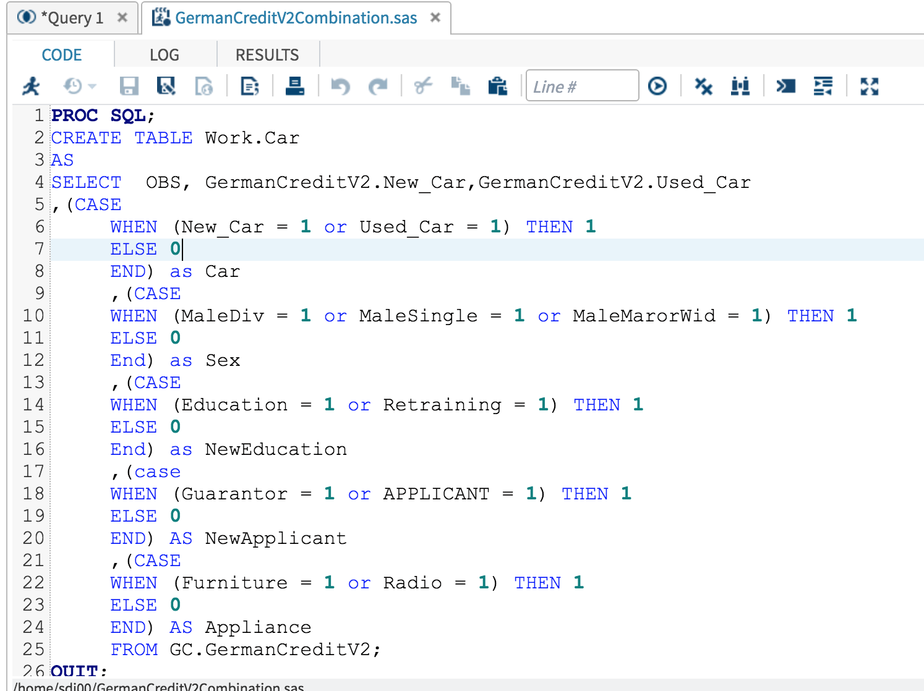This screenshot has width=924, height=691.
Task: Click inside the Line # field
Action: [x=581, y=86]
